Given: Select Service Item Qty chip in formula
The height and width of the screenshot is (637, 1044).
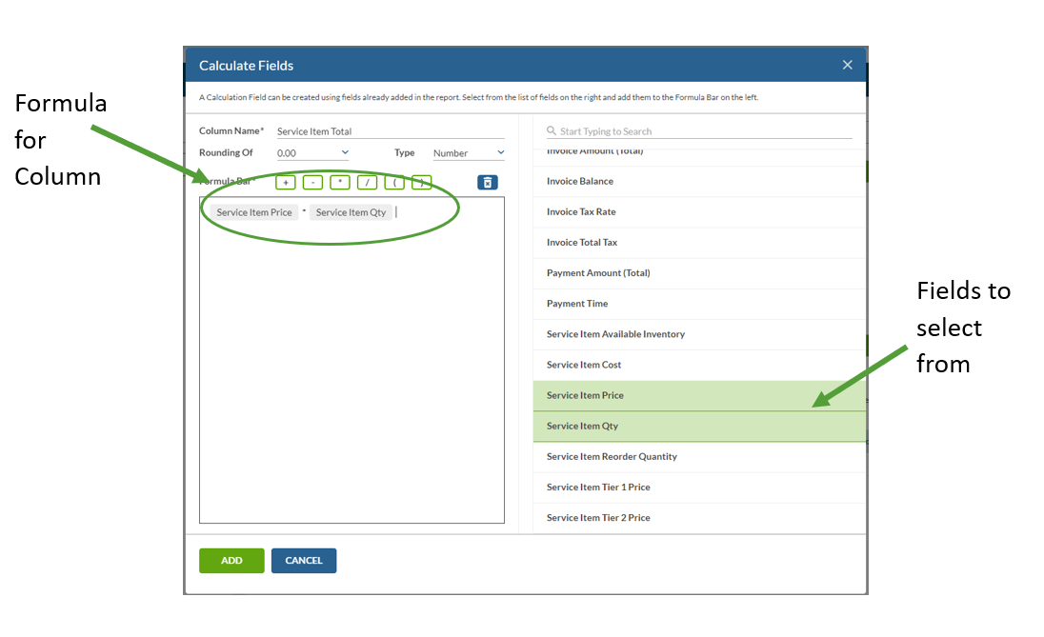Looking at the screenshot, I should point(351,212).
